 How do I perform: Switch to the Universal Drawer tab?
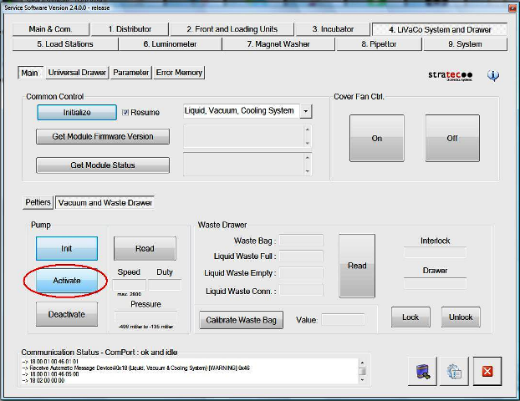click(77, 73)
